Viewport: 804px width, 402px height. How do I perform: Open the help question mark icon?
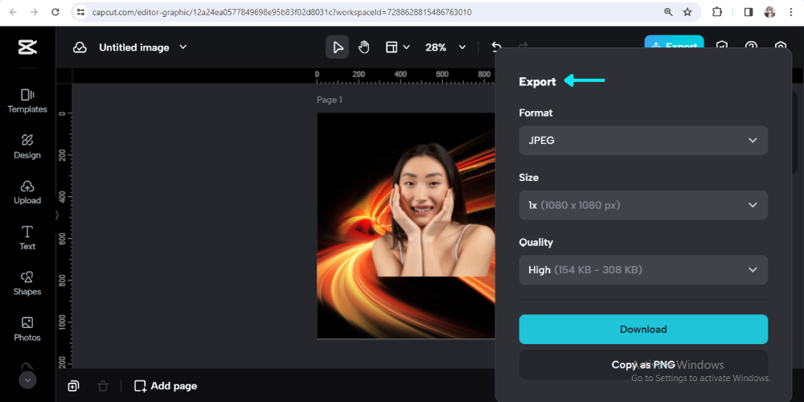(751, 45)
